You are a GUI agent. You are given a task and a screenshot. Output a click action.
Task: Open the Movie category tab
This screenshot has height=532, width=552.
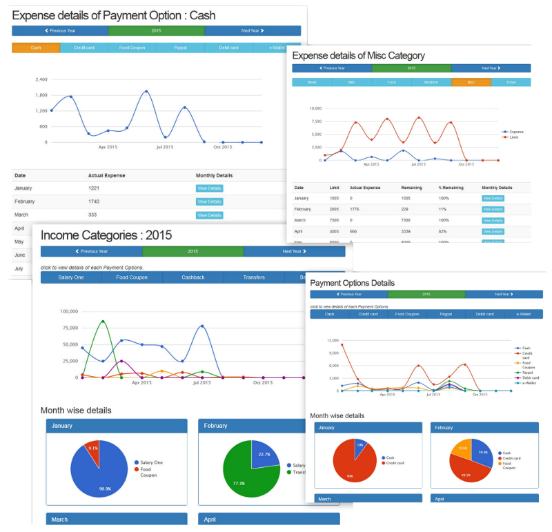pos(312,82)
